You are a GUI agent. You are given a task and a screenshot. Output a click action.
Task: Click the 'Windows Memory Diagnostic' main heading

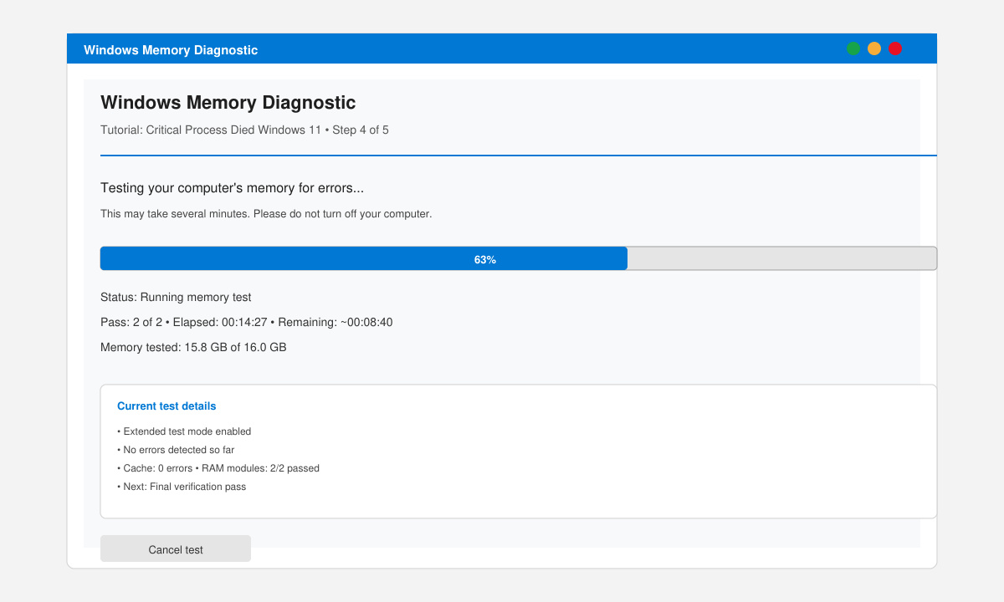click(228, 103)
